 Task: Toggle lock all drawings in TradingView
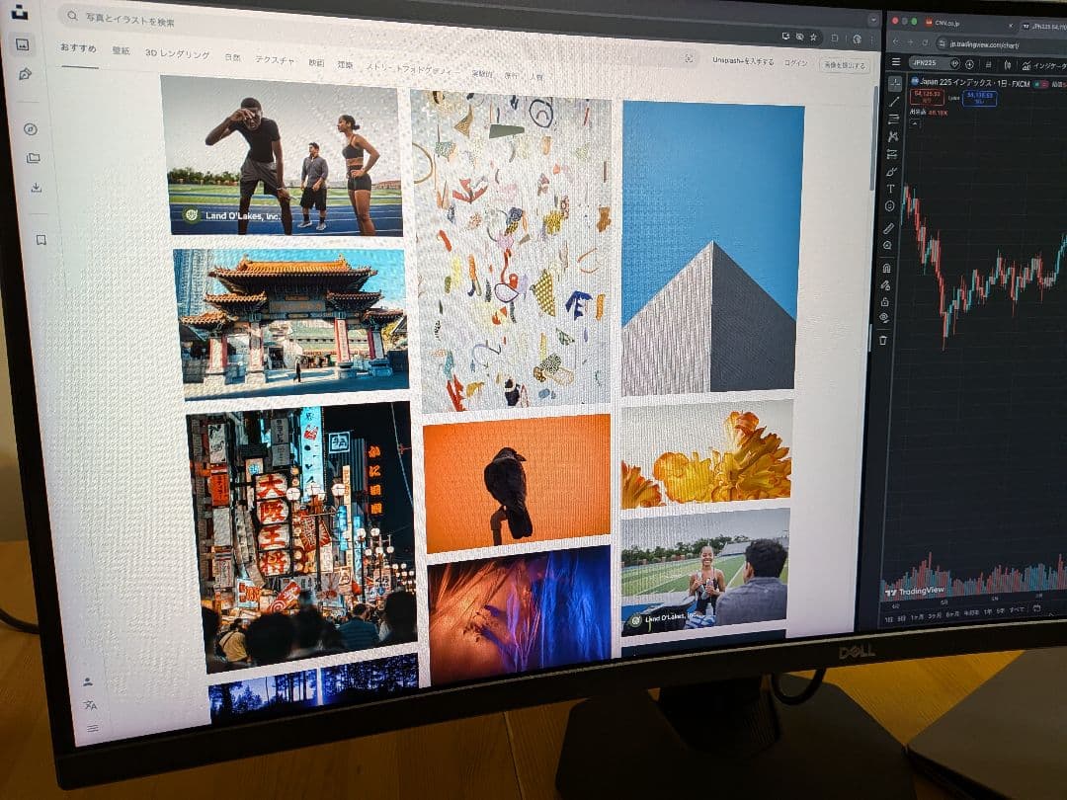click(x=885, y=301)
